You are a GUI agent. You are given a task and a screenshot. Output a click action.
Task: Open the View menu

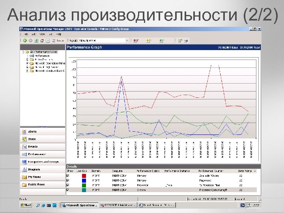(x=42, y=34)
